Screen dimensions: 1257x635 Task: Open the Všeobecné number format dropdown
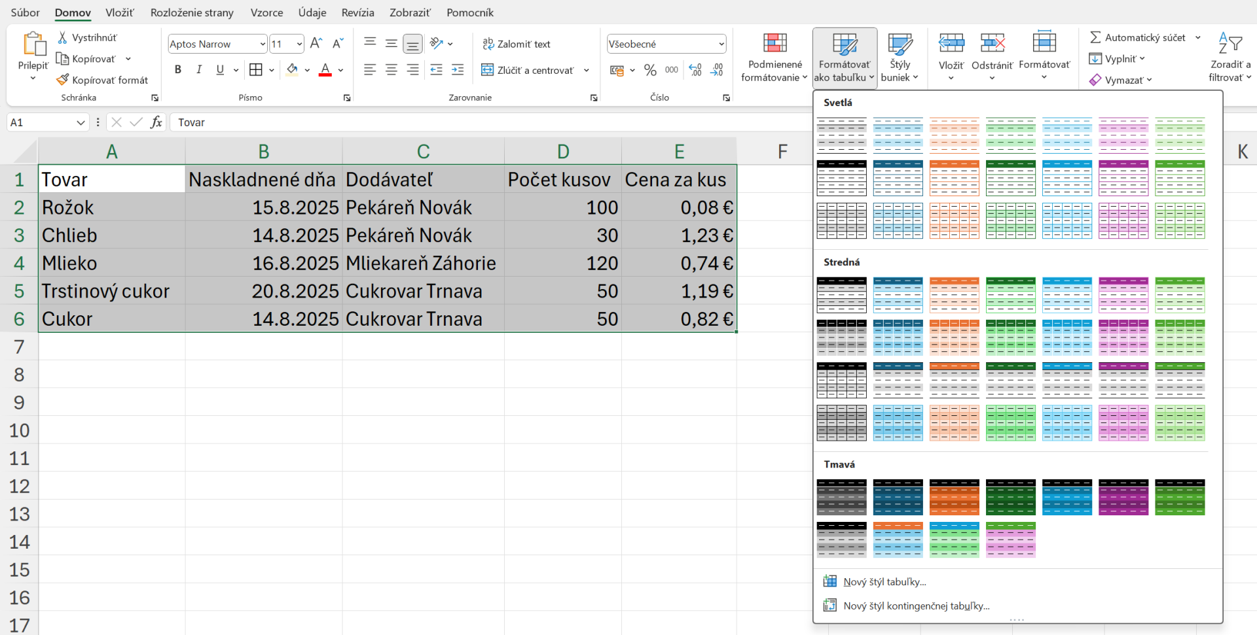[721, 44]
